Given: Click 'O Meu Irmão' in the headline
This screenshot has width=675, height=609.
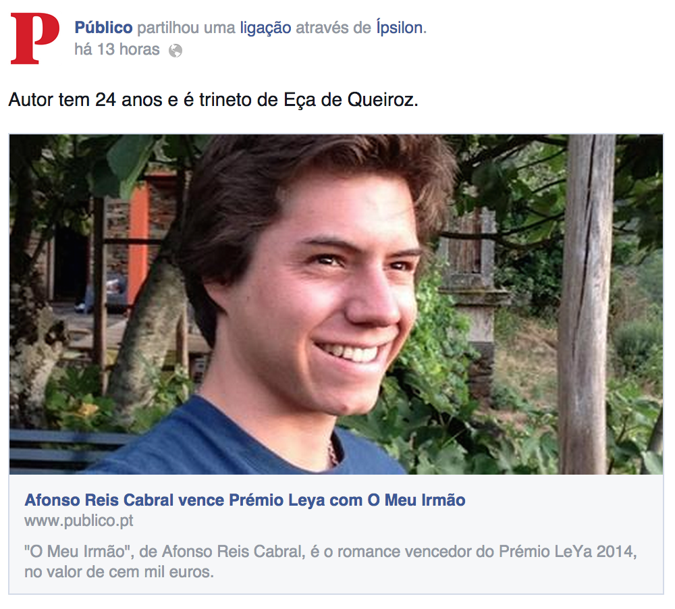Looking at the screenshot, I should [x=416, y=500].
